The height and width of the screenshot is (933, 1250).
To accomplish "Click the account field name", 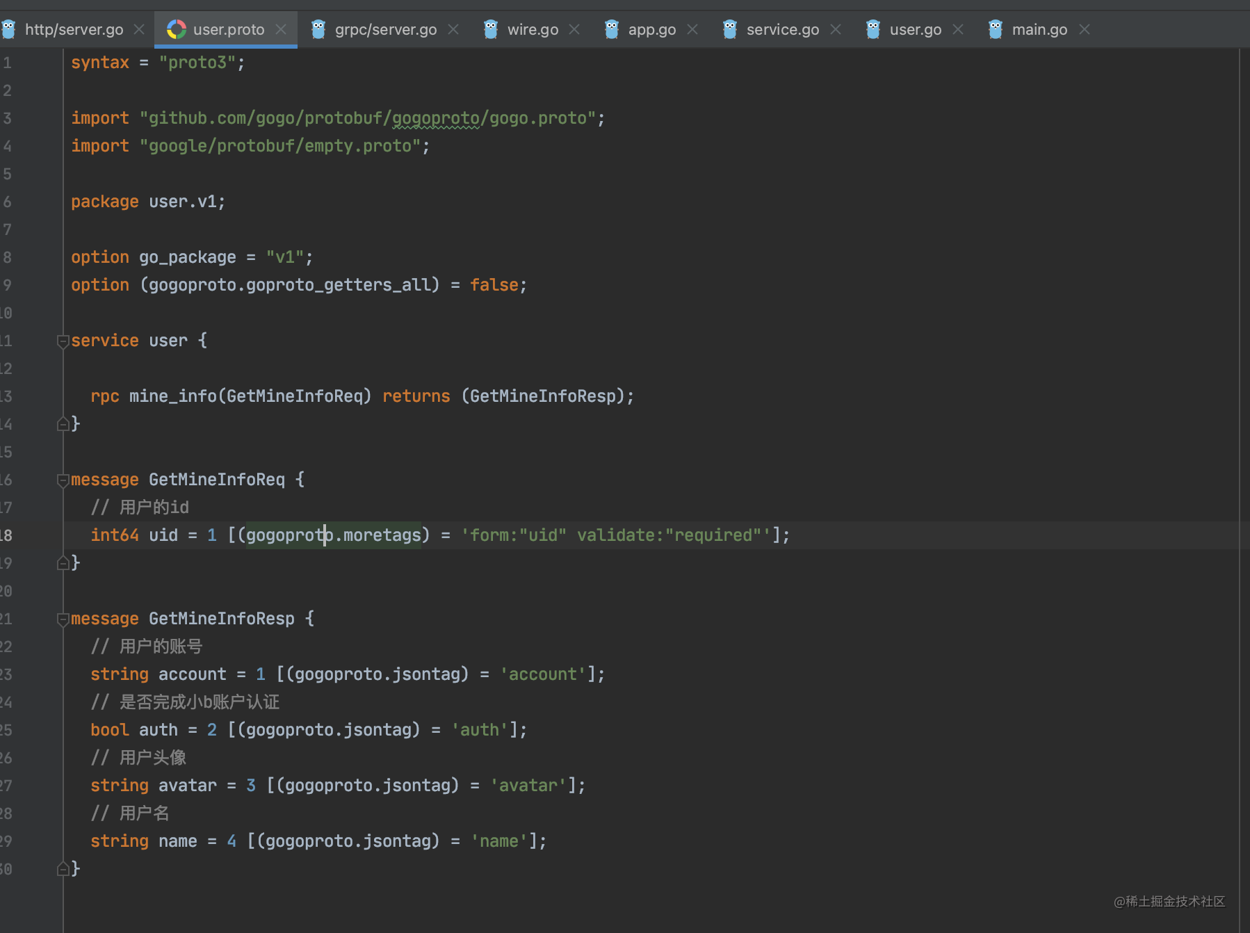I will (193, 674).
